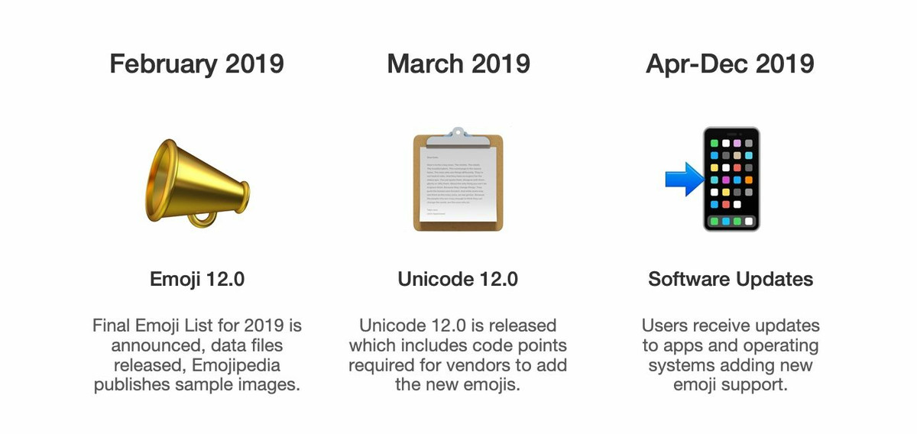
Task: Click the phone's bottom dock bar
Action: tap(731, 221)
